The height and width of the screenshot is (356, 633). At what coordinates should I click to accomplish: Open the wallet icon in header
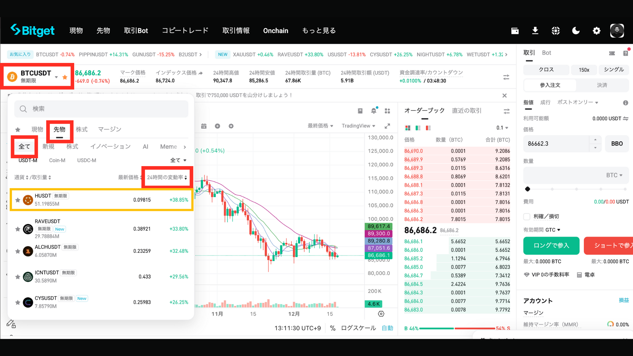click(x=515, y=31)
